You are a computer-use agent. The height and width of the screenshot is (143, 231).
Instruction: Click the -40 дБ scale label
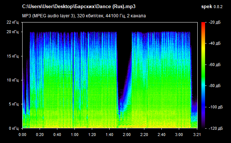(215, 43)
